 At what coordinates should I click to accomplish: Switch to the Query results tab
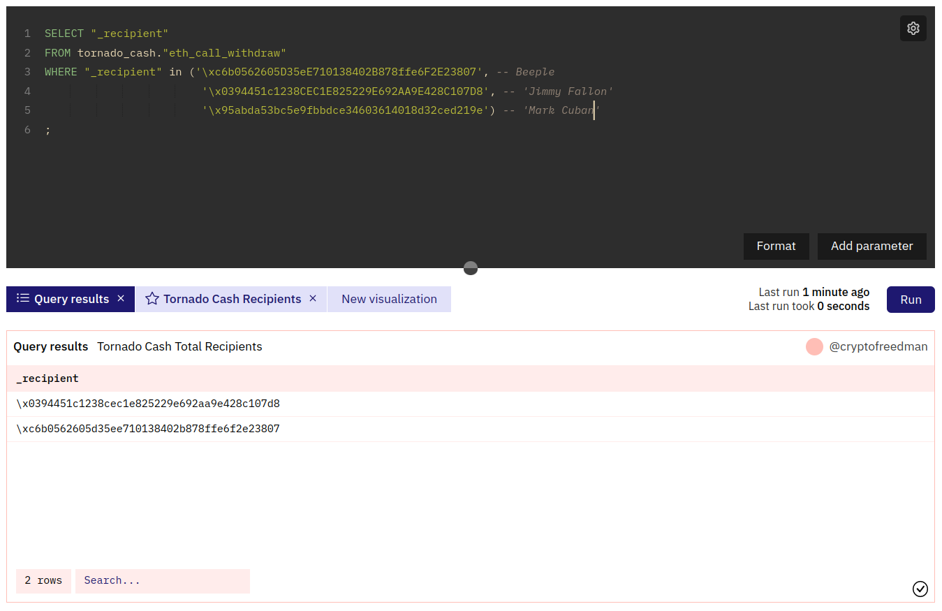[x=71, y=299]
